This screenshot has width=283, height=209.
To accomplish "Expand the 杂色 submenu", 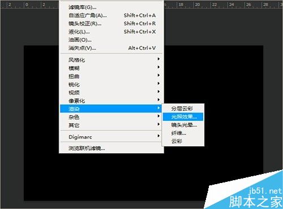I will (112, 117).
